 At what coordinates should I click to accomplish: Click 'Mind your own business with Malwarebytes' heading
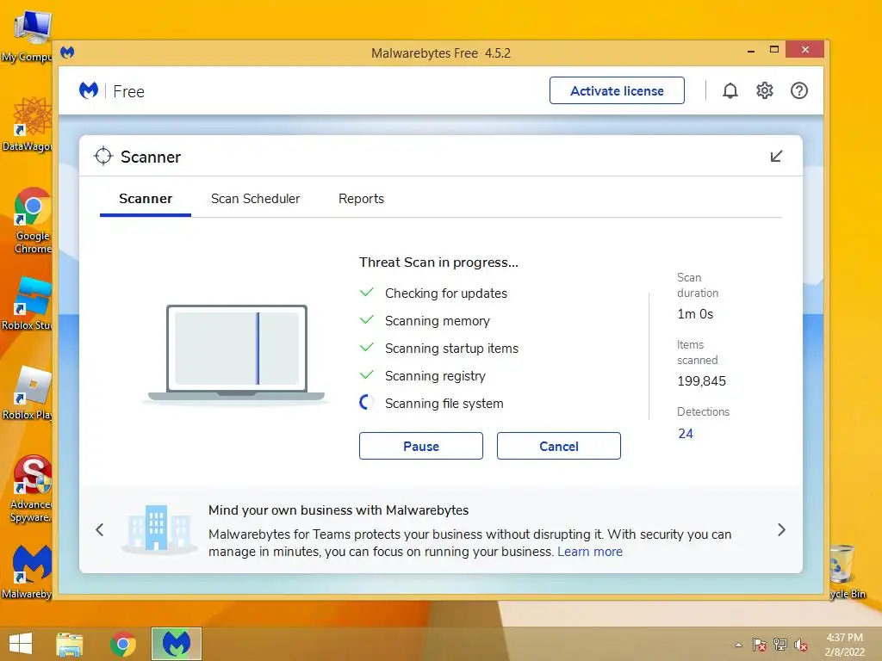pyautogui.click(x=339, y=510)
